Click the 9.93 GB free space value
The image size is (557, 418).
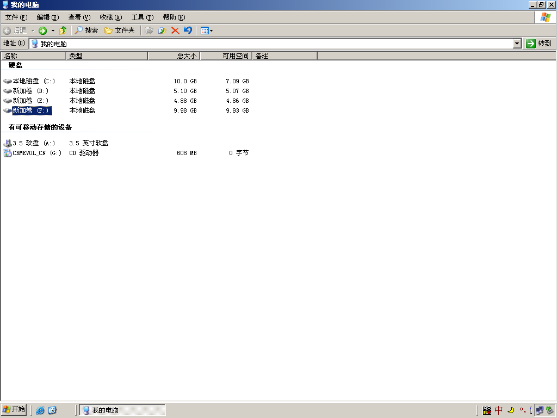pos(237,110)
